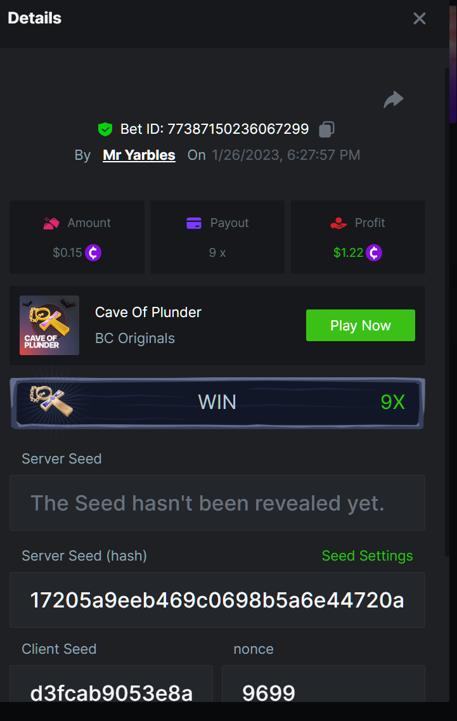The image size is (457, 721).
Task: Click the ankh icon in WIN banner
Action: coord(51,401)
